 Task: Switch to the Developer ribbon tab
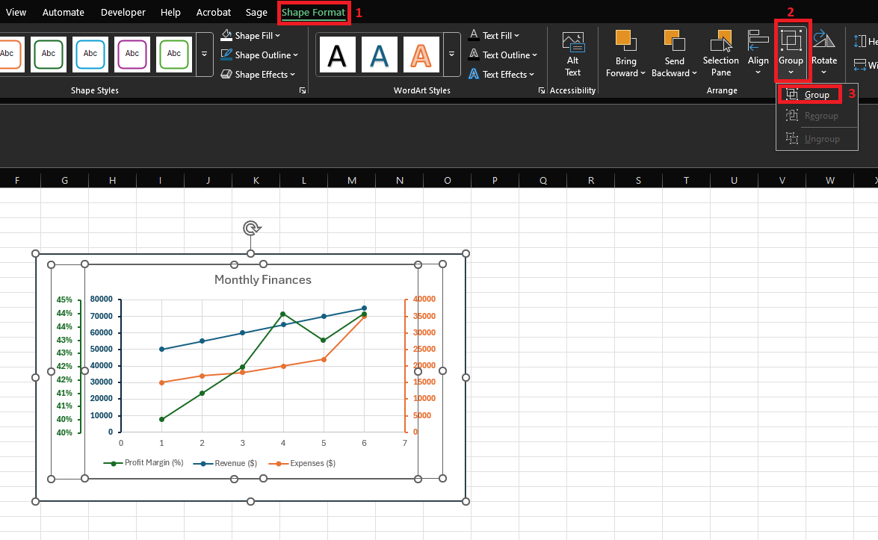(x=123, y=12)
